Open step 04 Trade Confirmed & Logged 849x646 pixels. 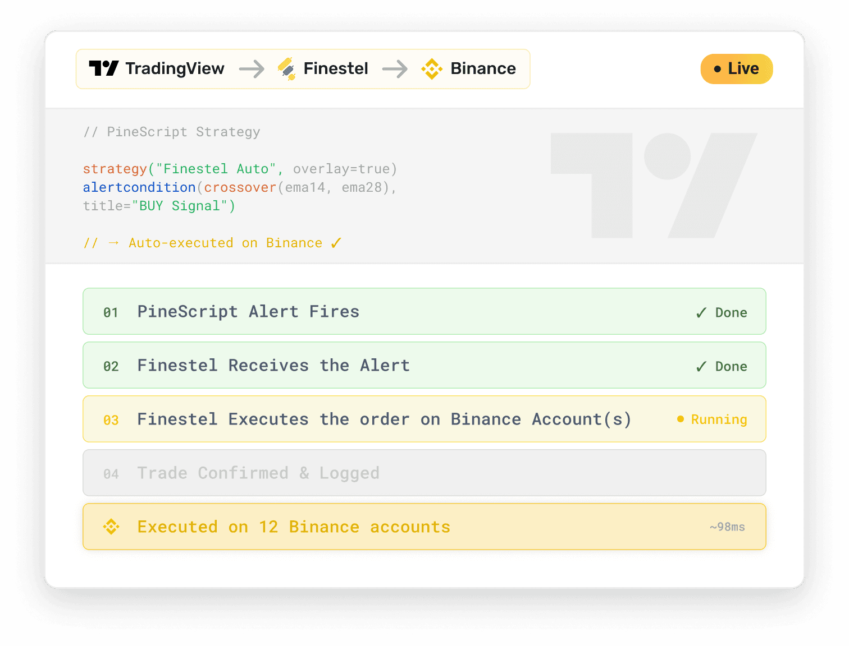point(424,473)
